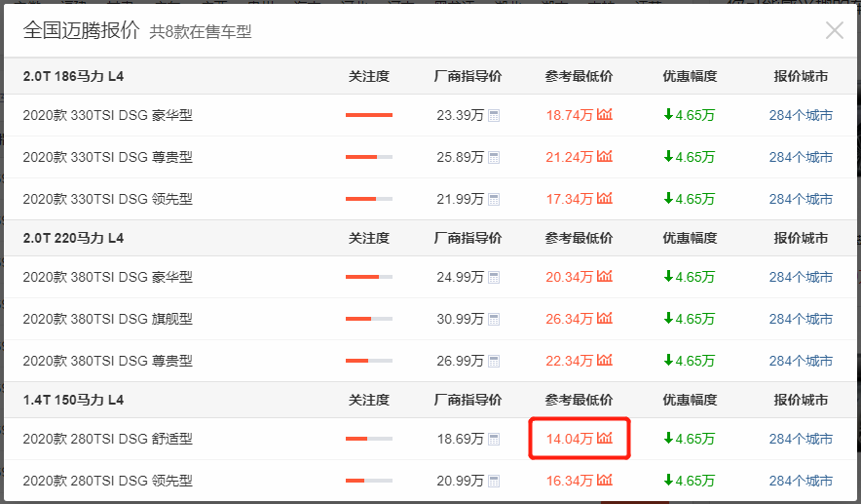
Task: Select model 2020款 280TSI DSG 领先型
Action: (x=107, y=481)
